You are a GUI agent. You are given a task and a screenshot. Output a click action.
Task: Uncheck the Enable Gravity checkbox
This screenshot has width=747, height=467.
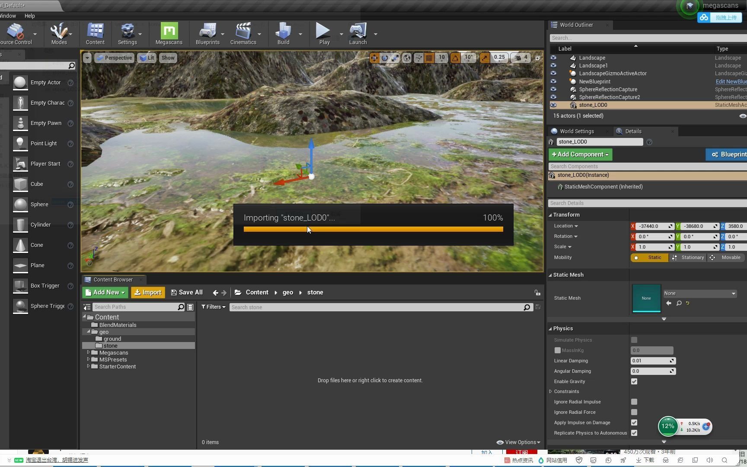(634, 381)
